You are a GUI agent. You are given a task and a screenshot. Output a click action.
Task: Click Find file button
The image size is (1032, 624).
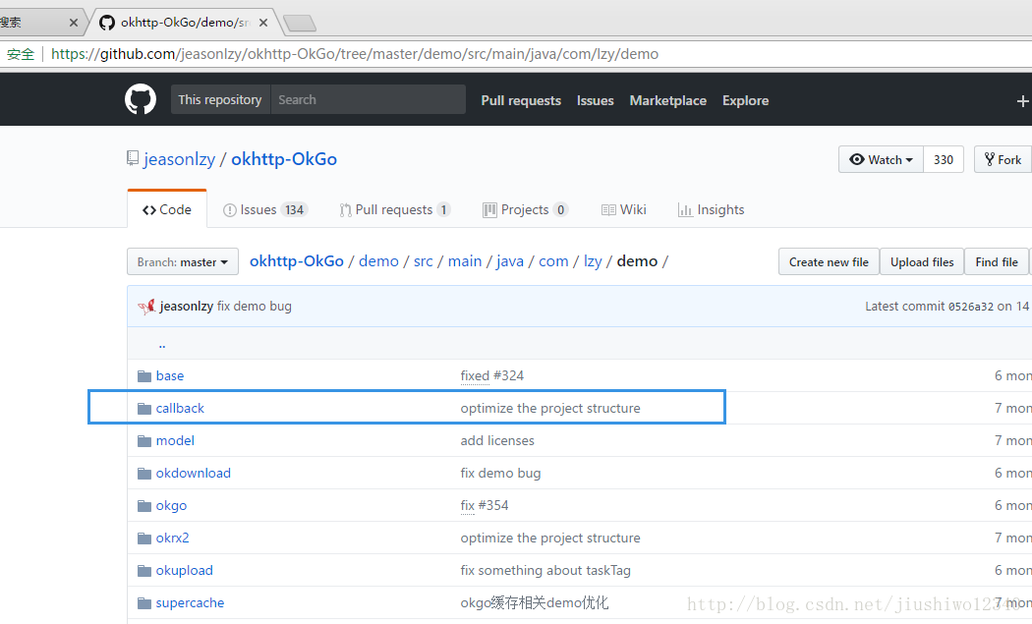(x=997, y=262)
